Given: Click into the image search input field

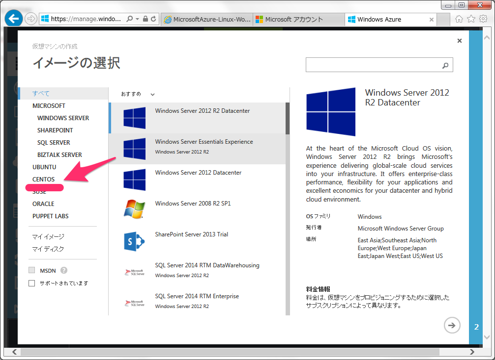Looking at the screenshot, I should coord(373,65).
